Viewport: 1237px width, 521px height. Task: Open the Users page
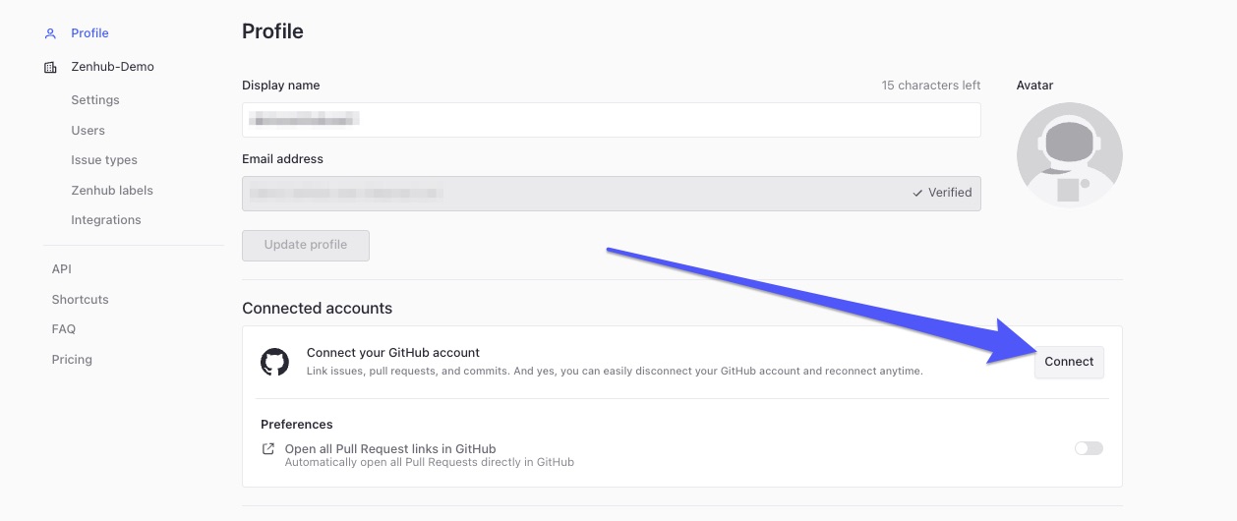pos(88,130)
